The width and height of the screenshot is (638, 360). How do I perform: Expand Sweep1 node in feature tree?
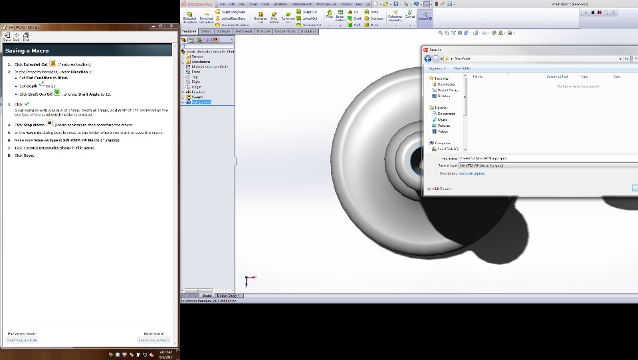click(x=183, y=97)
